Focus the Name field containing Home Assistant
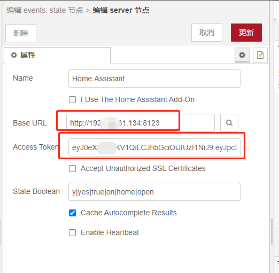Viewport: 279px width, 273px height. (x=154, y=79)
